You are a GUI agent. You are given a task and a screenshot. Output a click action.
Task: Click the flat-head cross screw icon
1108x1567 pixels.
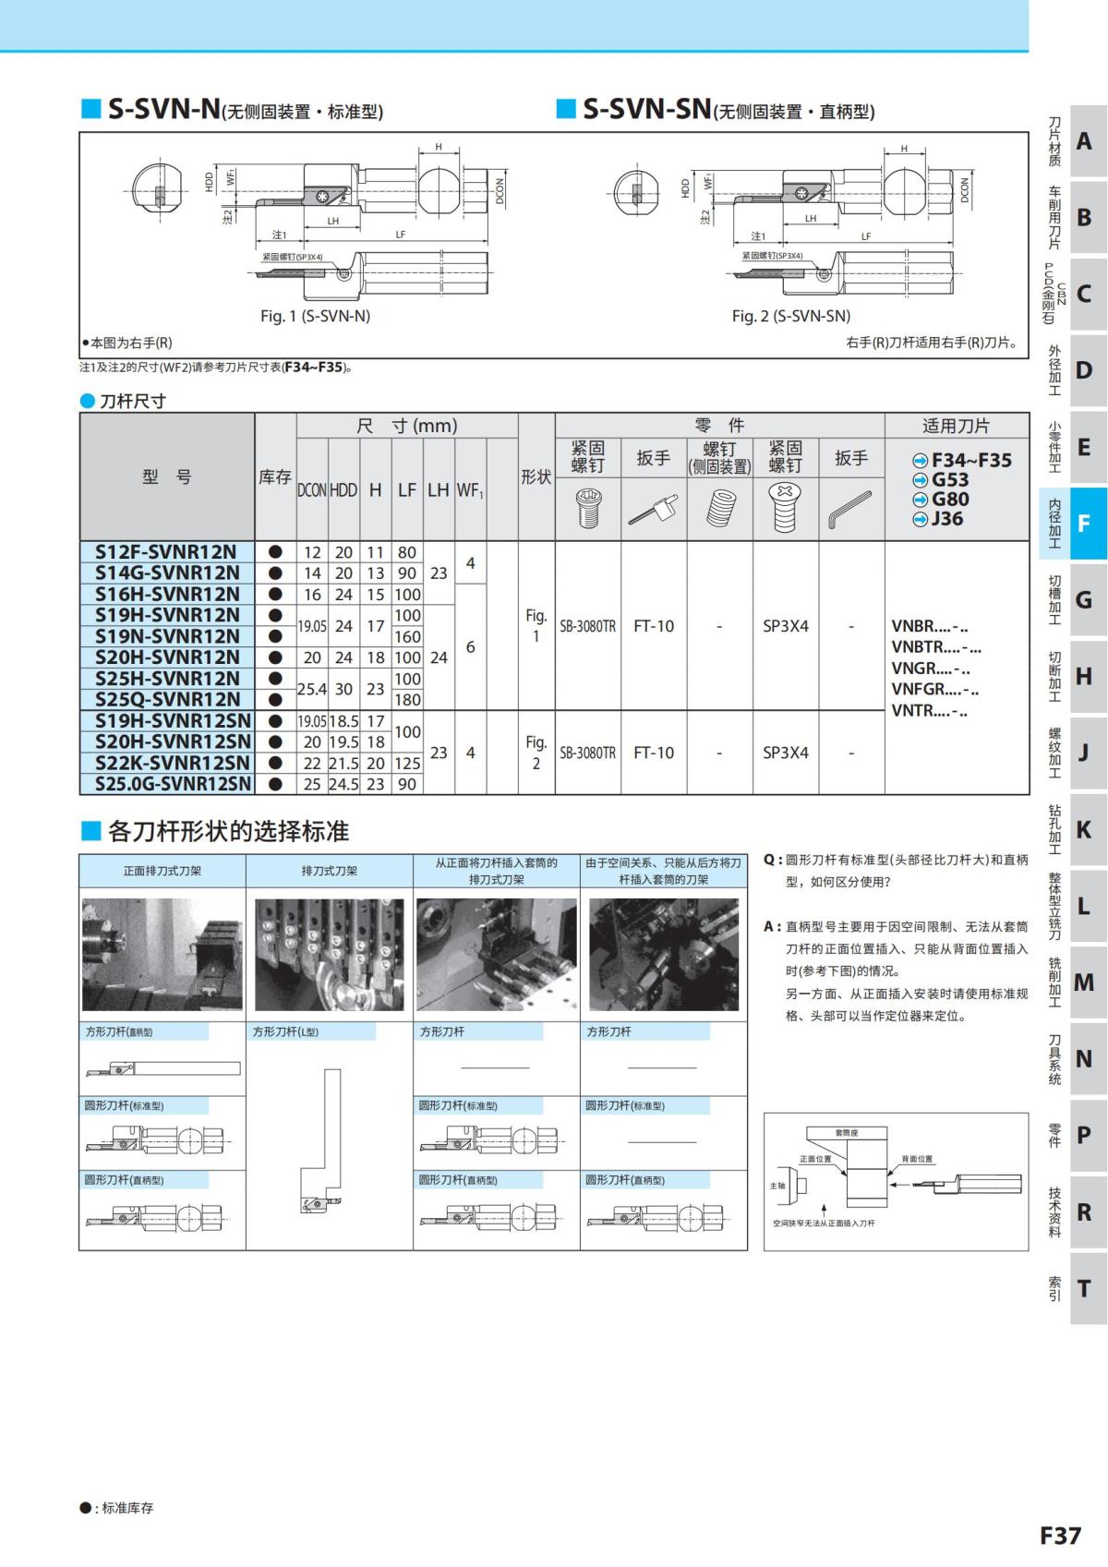click(x=785, y=507)
